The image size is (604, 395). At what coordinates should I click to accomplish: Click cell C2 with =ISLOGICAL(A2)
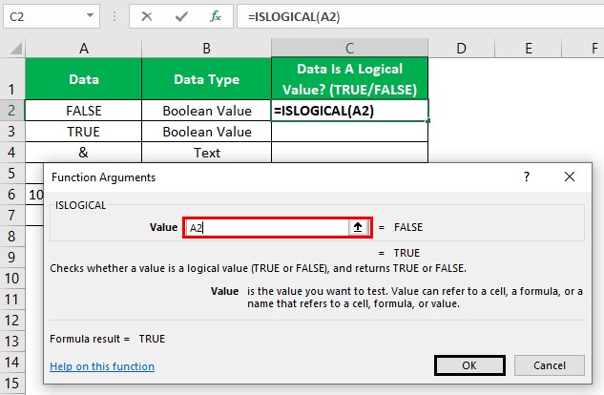click(349, 111)
